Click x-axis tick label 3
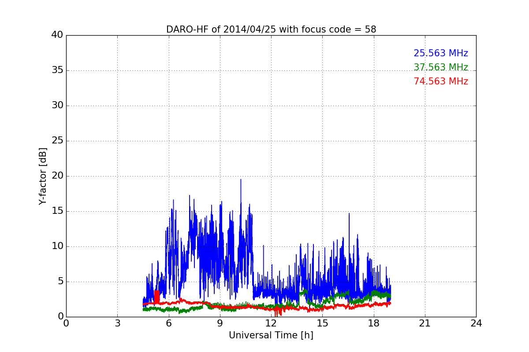Image resolution: width=529 pixels, height=352 pixels. pyautogui.click(x=117, y=323)
